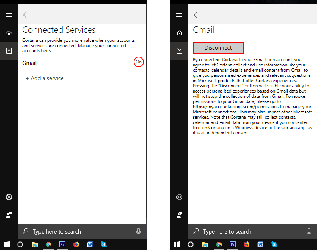Launch Word on right taskbar
Image resolution: width=317 pixels, height=250 pixels.
(260, 244)
